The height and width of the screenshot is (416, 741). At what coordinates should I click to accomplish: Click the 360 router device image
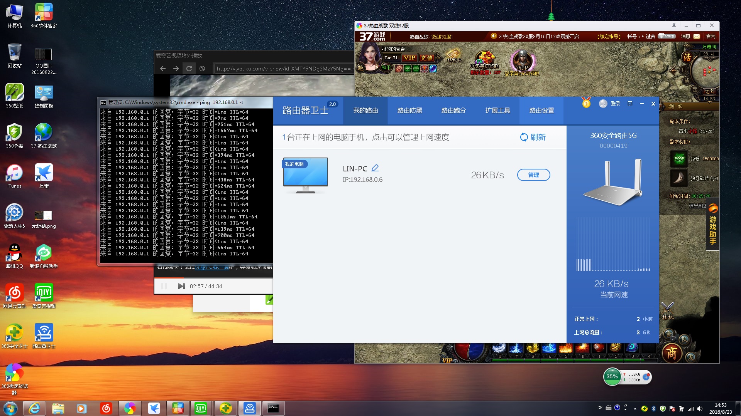612,182
